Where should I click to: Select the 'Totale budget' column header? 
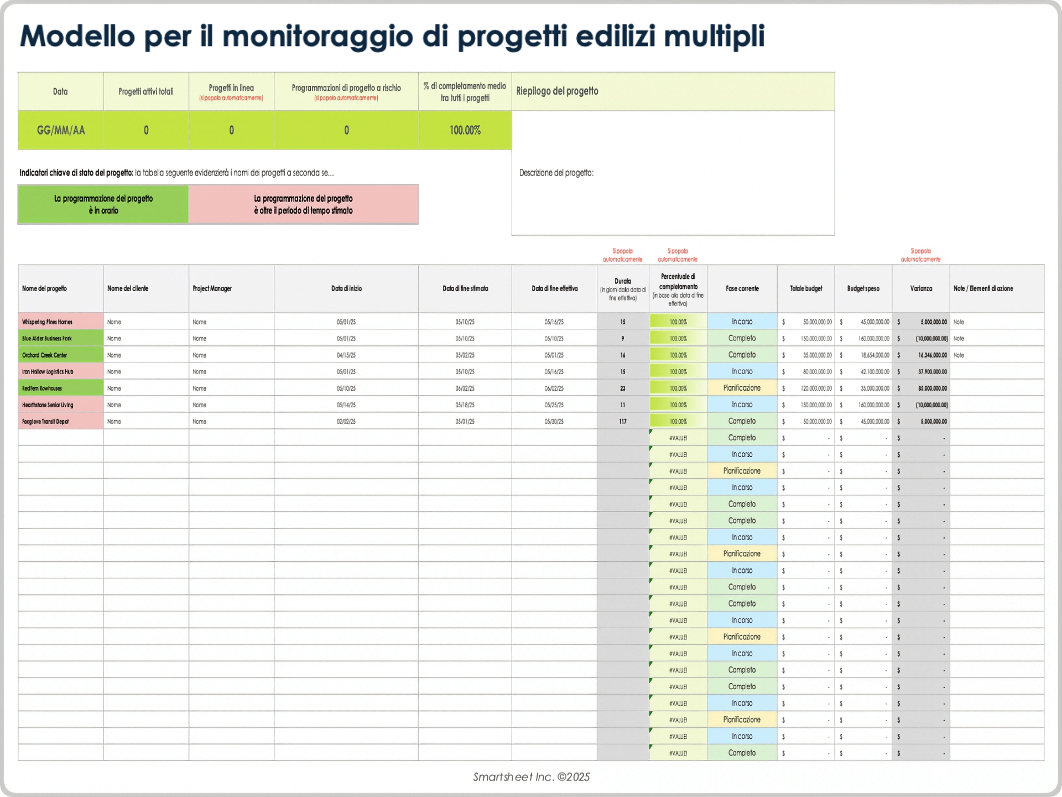[806, 288]
